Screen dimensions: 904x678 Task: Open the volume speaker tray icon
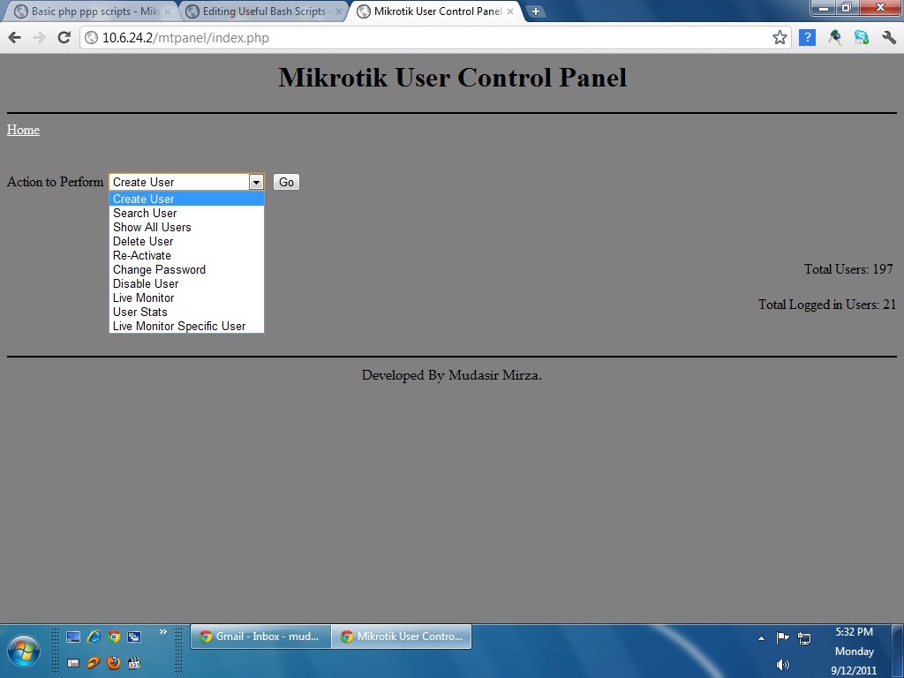click(x=782, y=665)
